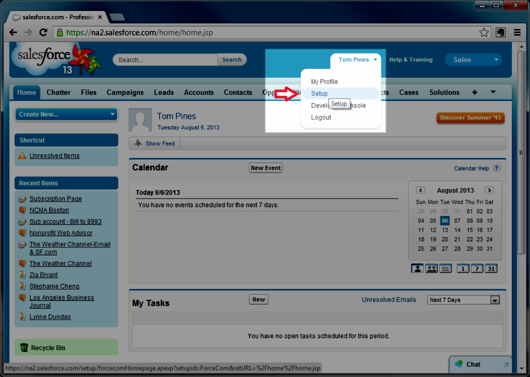Open the Sales app dropdown
This screenshot has width=530, height=377.
click(x=473, y=60)
